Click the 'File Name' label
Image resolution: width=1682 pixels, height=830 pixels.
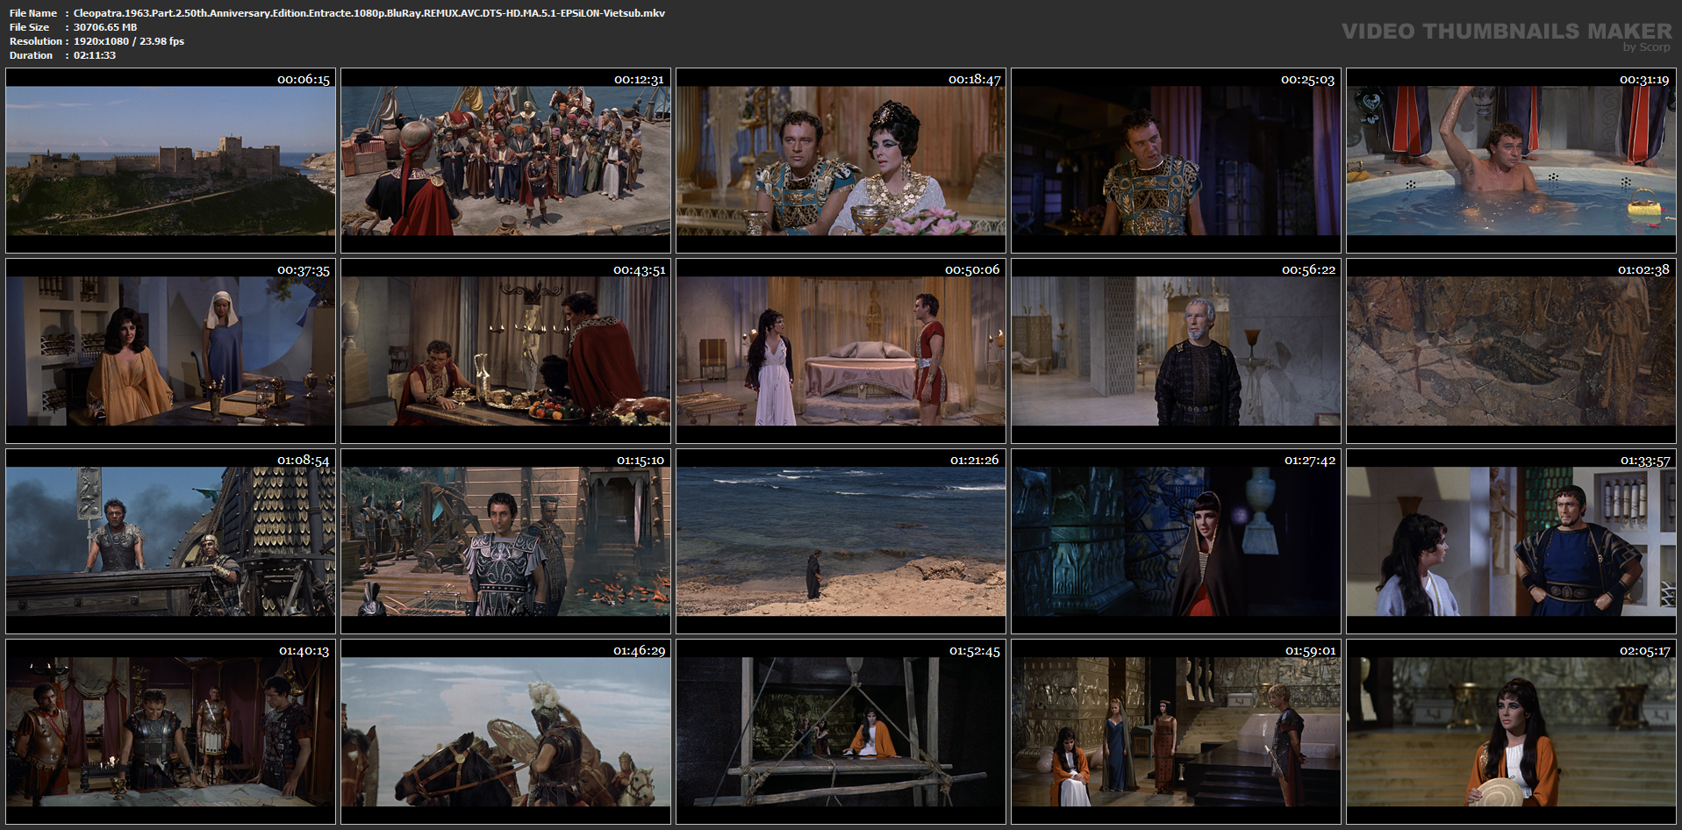pyautogui.click(x=33, y=13)
